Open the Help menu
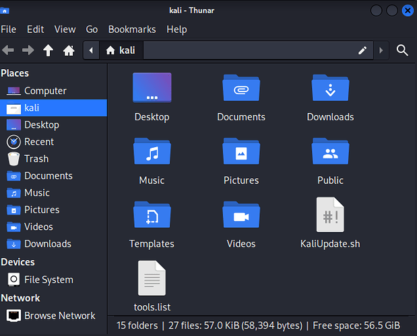The image size is (417, 336). point(177,30)
